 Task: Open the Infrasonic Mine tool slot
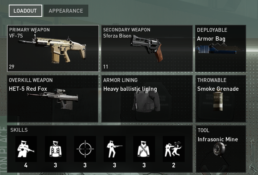coord(221,149)
